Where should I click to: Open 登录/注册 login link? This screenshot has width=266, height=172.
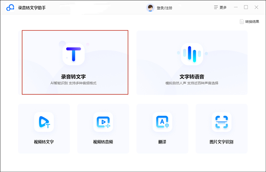[164, 8]
